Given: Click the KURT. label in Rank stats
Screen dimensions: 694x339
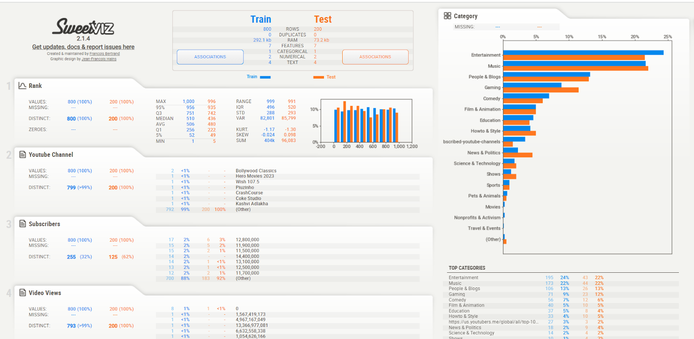Looking at the screenshot, I should click(x=242, y=129).
